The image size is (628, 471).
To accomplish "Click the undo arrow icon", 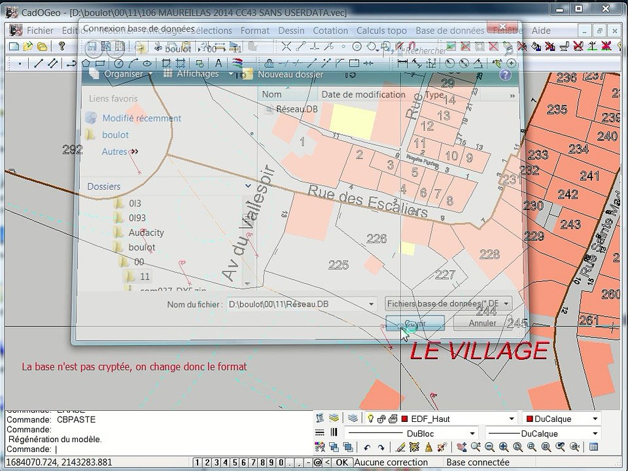I will pos(367,447).
